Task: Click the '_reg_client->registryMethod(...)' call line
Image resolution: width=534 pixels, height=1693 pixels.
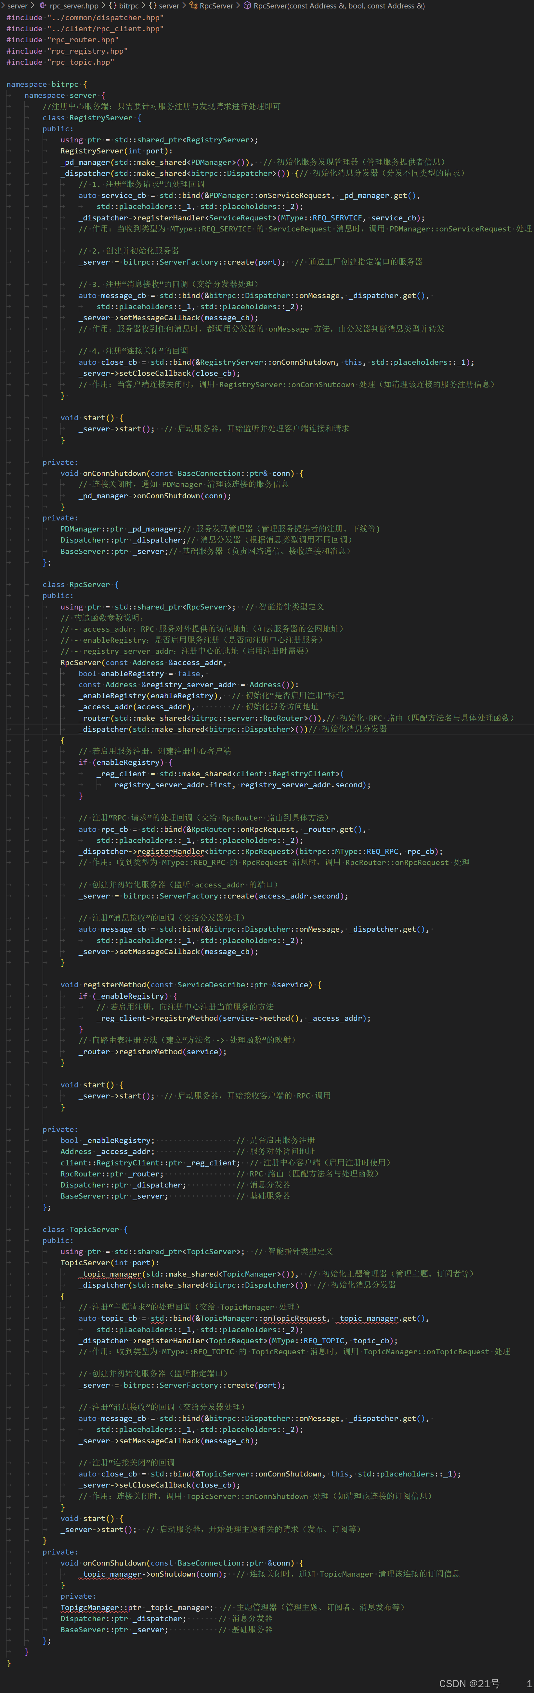Action: click(233, 1019)
